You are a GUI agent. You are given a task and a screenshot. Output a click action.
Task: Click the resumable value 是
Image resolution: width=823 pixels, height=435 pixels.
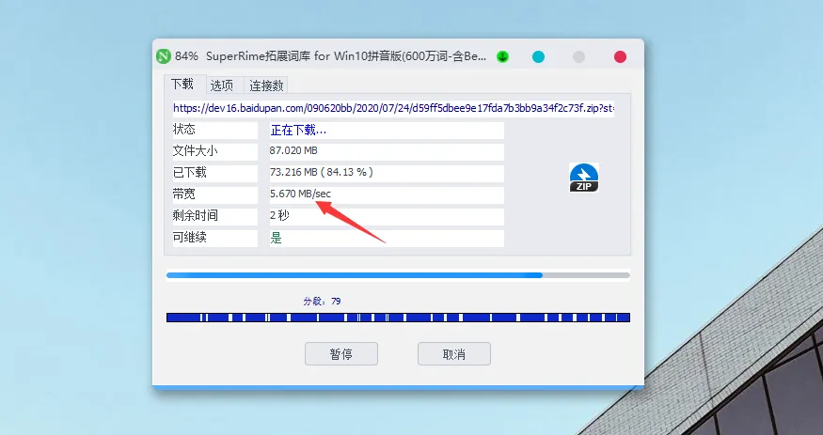coord(277,238)
